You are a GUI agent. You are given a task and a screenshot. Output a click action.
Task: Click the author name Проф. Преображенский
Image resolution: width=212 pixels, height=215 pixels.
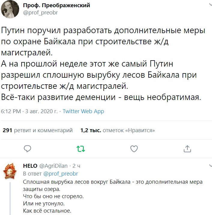[56, 5]
